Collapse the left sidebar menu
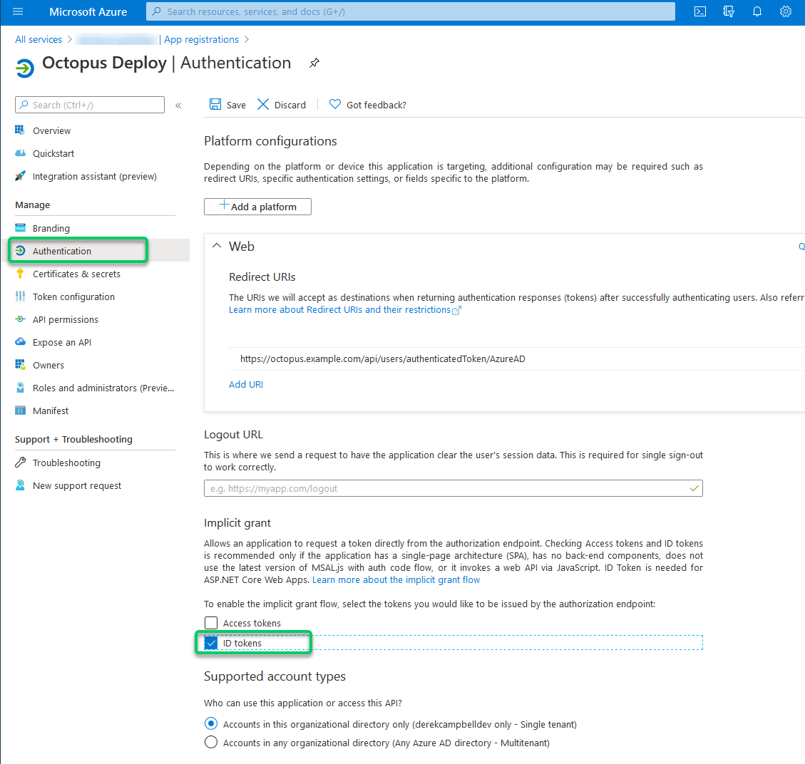The height and width of the screenshot is (764, 805). (x=178, y=105)
